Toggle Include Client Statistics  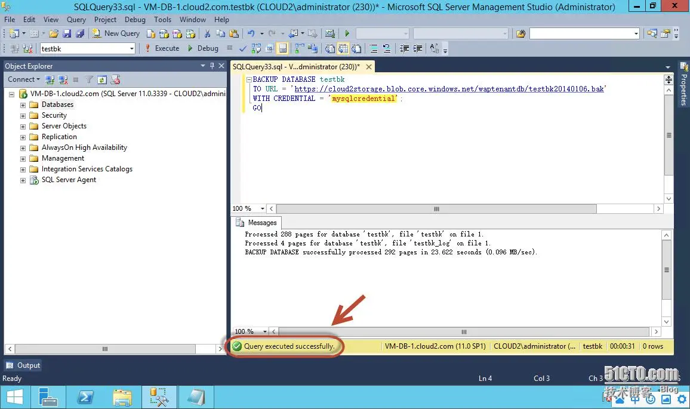click(x=312, y=48)
